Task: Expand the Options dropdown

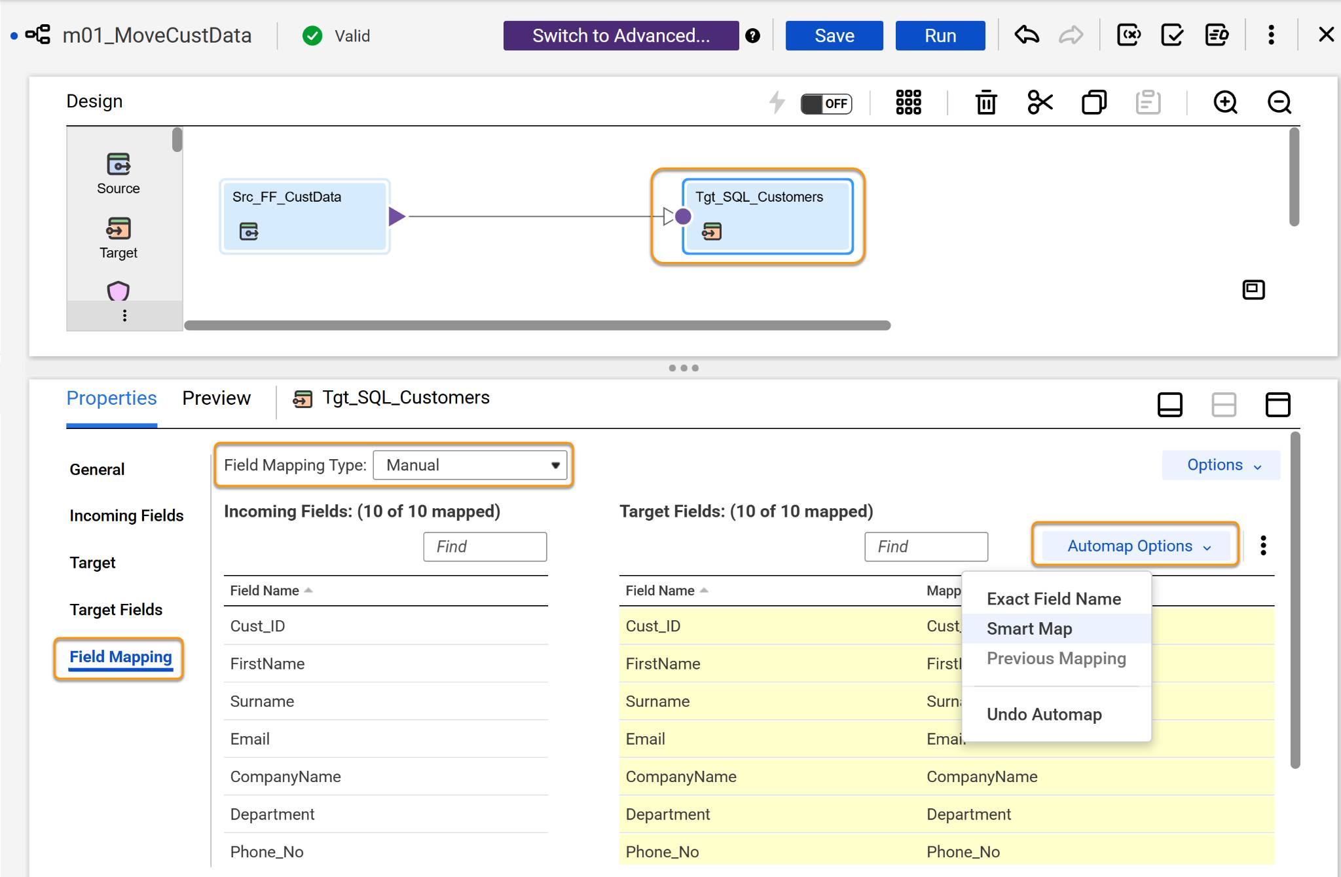Action: click(x=1221, y=465)
